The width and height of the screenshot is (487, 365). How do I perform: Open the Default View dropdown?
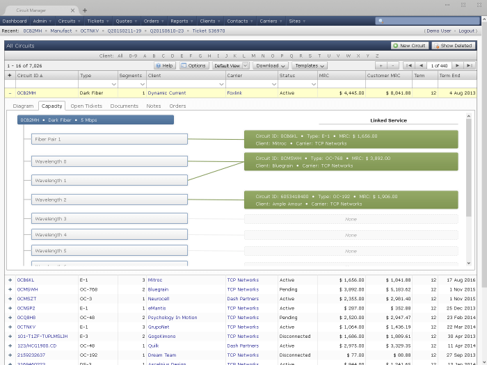(x=230, y=65)
